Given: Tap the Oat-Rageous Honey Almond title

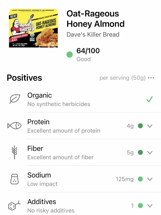Looking at the screenshot, I should point(95,19).
